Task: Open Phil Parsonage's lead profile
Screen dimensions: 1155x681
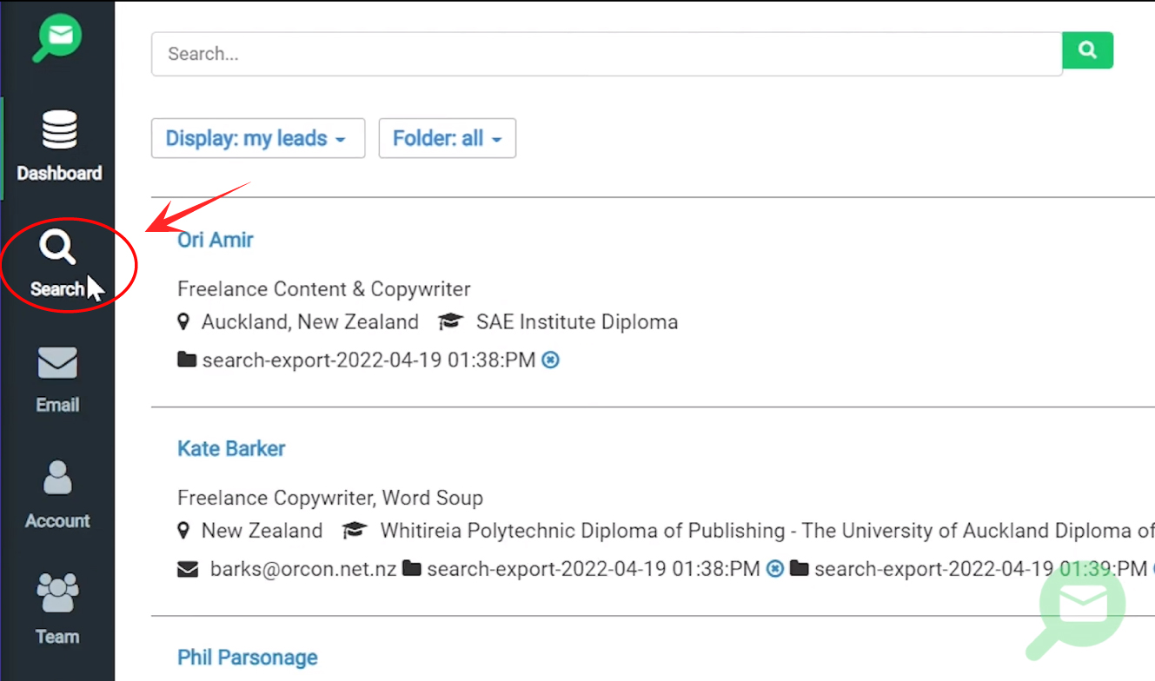Action: [248, 658]
